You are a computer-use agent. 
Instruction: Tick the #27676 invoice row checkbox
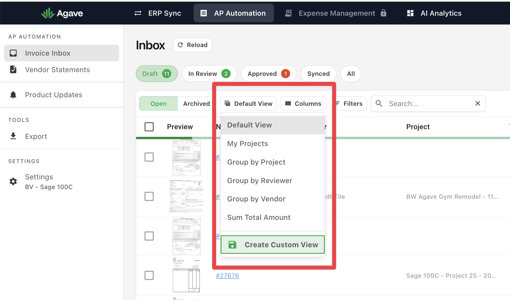pyautogui.click(x=149, y=275)
